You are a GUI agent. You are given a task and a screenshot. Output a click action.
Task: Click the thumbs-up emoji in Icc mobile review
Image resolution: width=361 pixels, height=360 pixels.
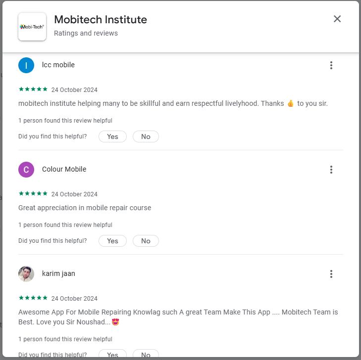pyautogui.click(x=291, y=103)
